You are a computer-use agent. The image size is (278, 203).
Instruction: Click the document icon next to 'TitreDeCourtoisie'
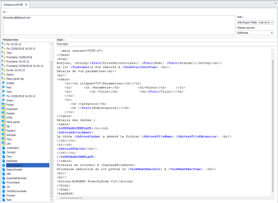[x=4, y=191]
